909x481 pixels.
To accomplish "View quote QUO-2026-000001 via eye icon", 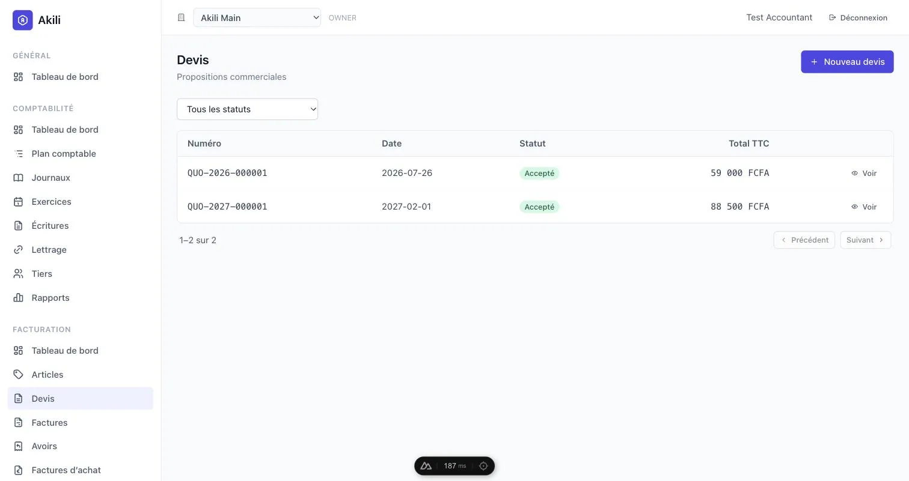I will [x=854, y=173].
